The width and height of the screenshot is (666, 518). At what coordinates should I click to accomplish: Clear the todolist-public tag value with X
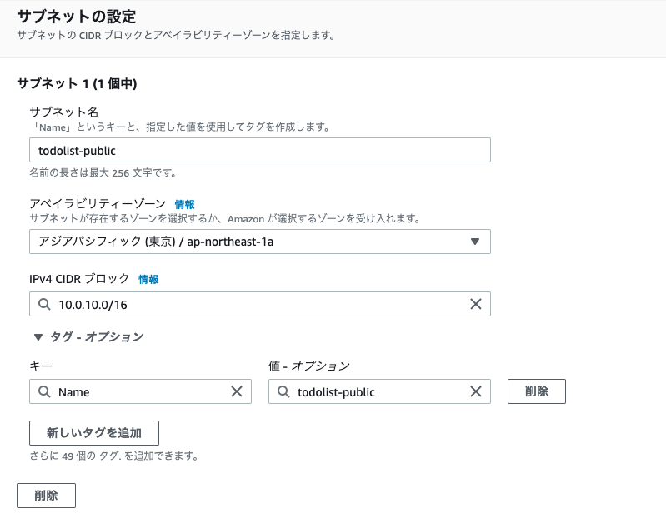[476, 391]
